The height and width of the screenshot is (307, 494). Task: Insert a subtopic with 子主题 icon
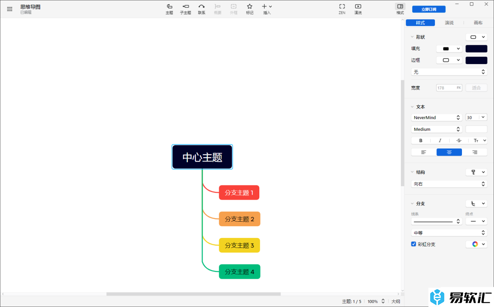186,9
